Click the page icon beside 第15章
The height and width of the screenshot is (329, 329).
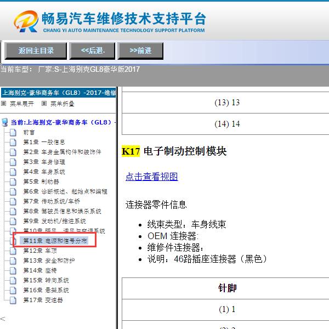[13, 280]
